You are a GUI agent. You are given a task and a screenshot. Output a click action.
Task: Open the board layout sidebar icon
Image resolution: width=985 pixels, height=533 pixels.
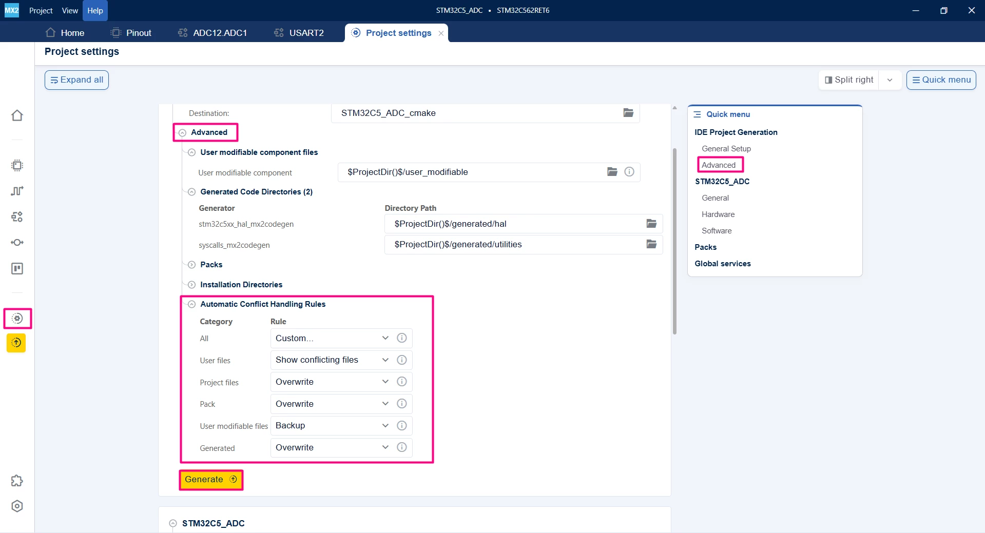17,268
